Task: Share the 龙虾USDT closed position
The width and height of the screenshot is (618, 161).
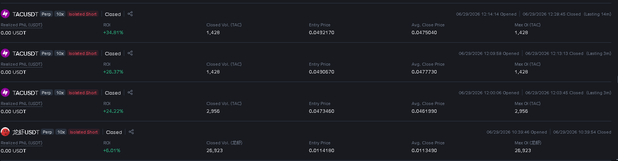Action: click(x=131, y=132)
